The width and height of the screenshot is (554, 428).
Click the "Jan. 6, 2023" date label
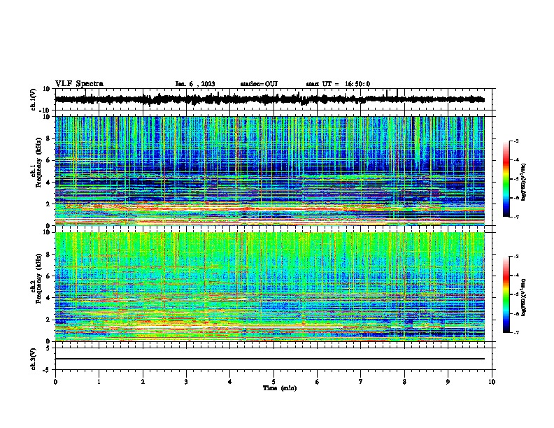(195, 84)
